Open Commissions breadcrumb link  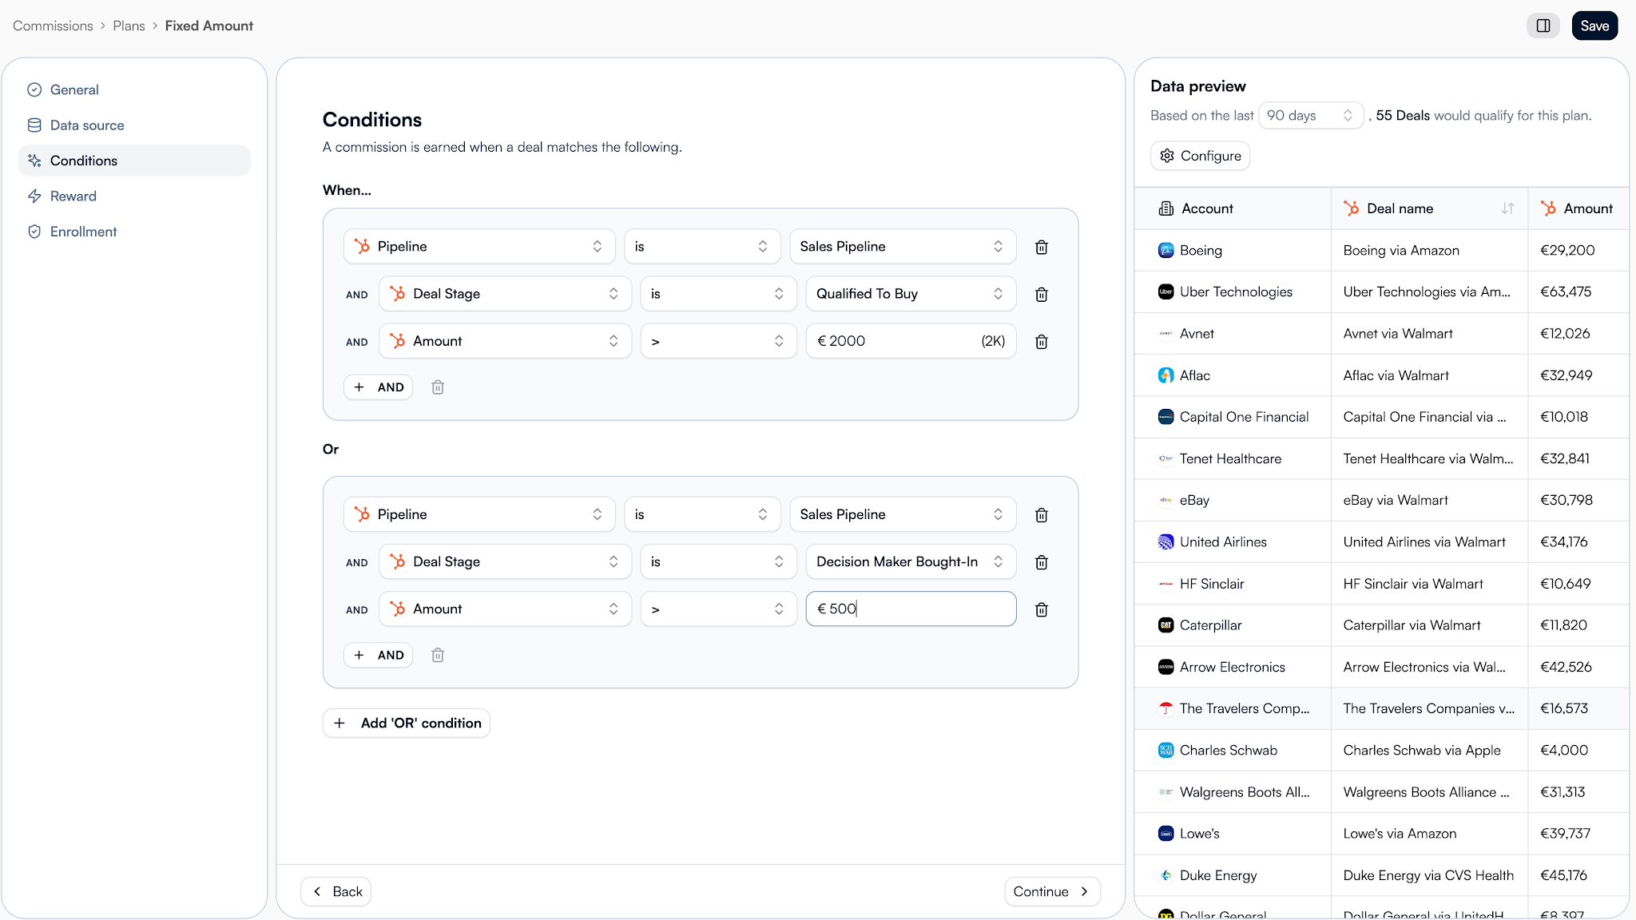click(53, 26)
